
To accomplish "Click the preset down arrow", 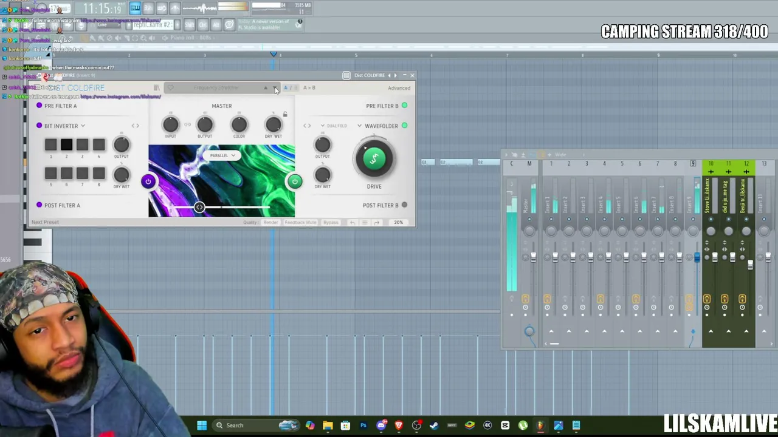I will click(x=274, y=88).
